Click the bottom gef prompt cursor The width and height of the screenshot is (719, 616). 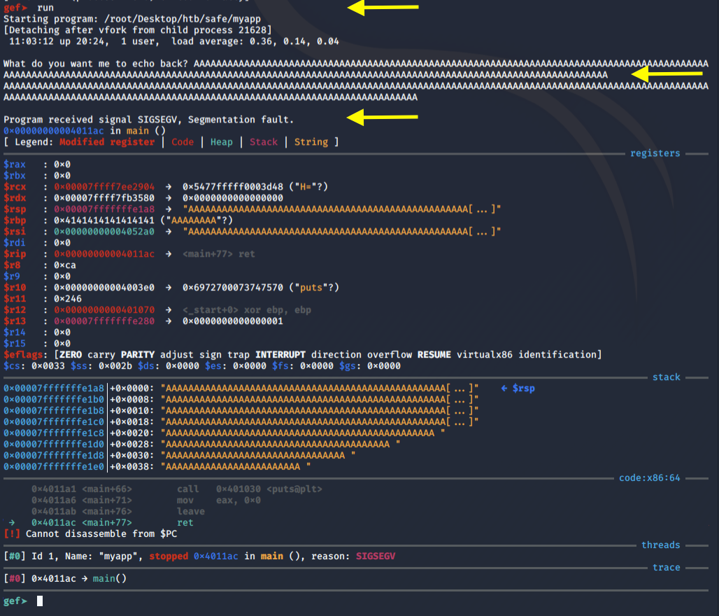40,601
